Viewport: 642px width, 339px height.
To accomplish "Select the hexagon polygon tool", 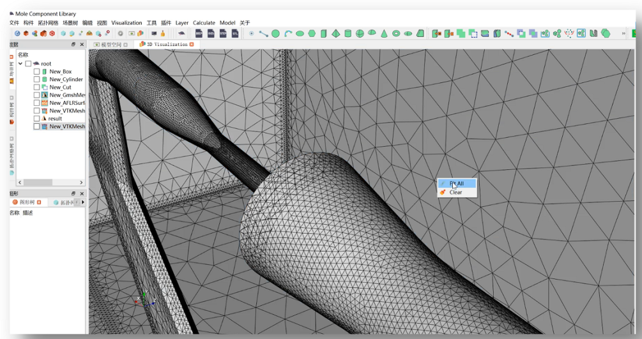I will (312, 34).
